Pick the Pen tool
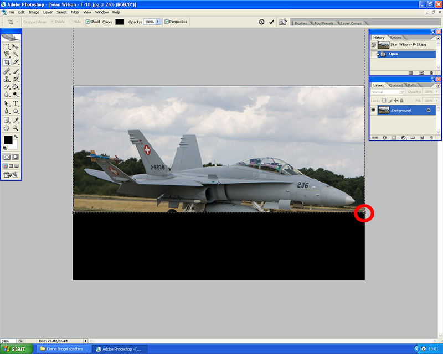 point(7,111)
